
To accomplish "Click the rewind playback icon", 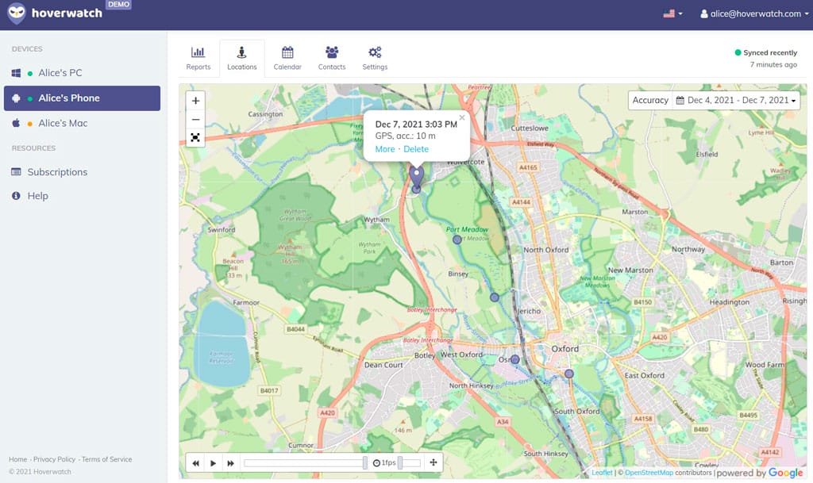I will coord(195,463).
